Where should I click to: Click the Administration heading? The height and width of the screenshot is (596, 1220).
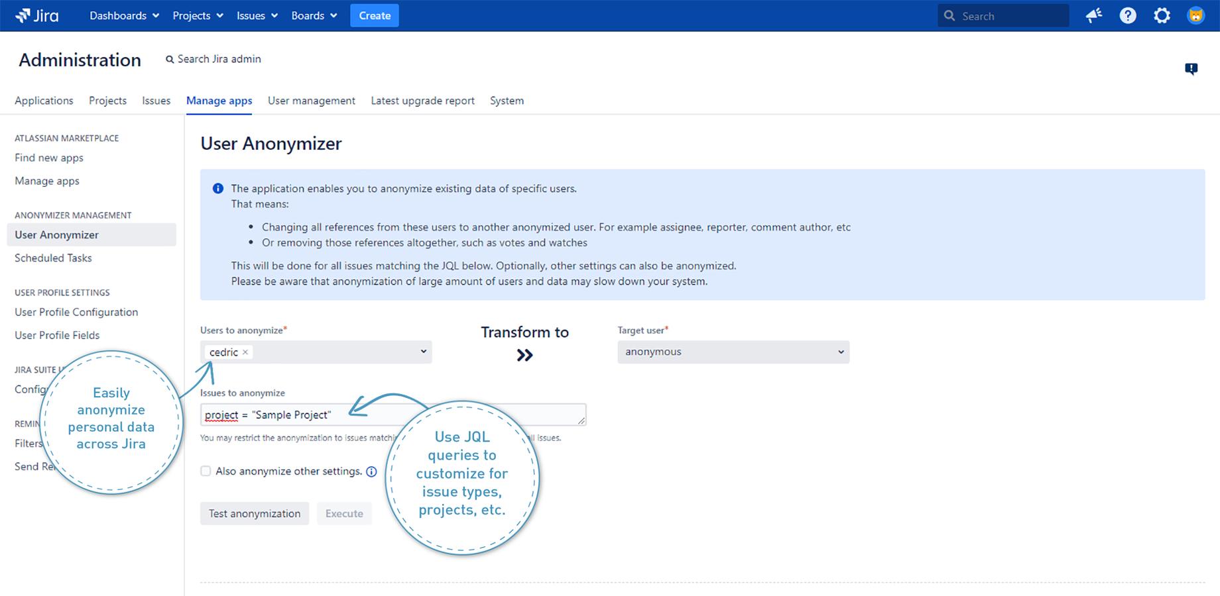[x=80, y=60]
